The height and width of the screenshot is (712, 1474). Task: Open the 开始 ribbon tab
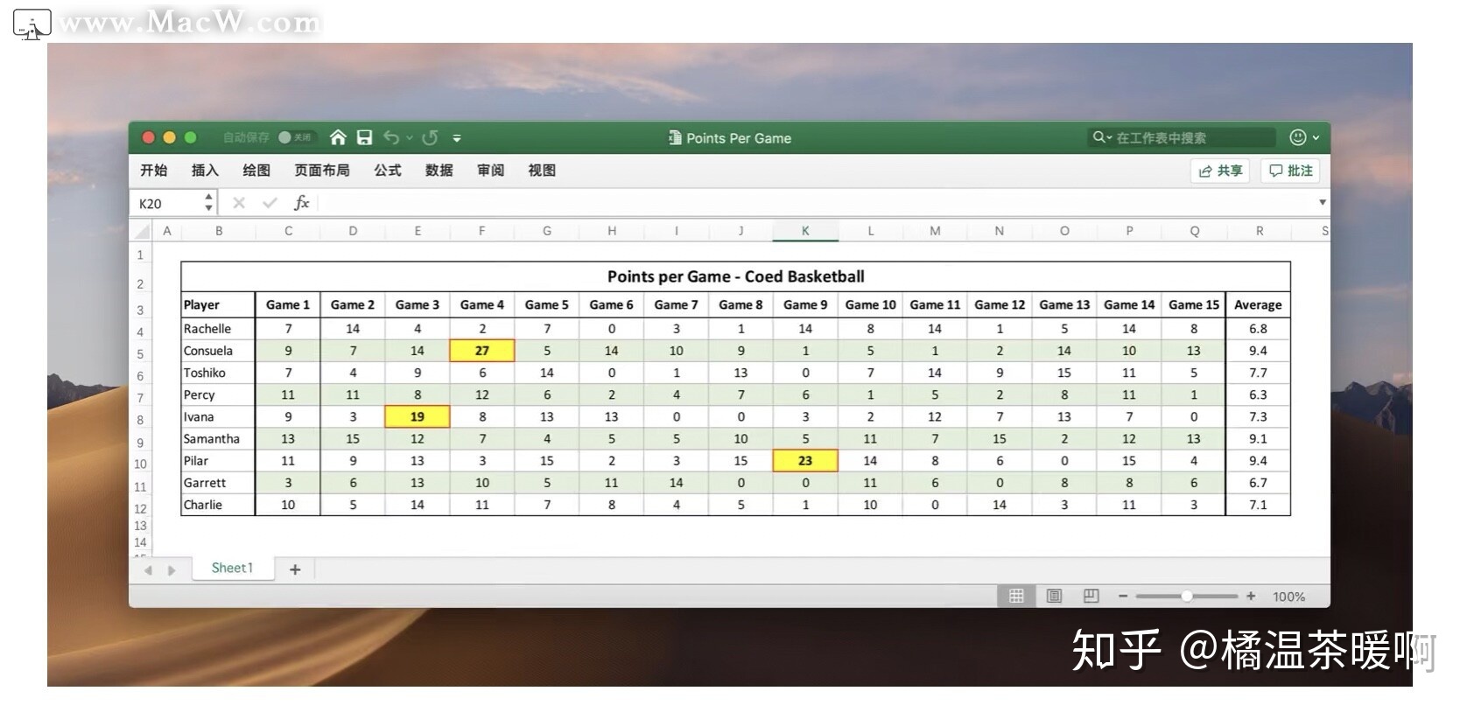click(154, 170)
